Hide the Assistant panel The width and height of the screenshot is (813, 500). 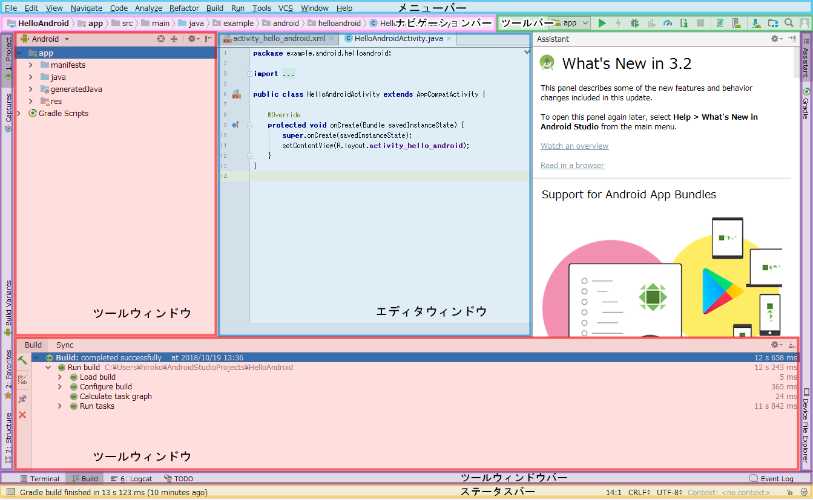[x=792, y=39]
